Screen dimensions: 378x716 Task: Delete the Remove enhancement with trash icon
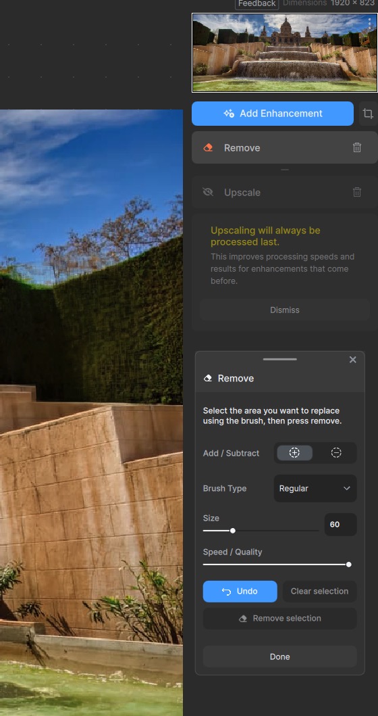(357, 147)
